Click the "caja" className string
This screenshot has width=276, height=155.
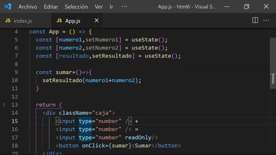[102, 113]
